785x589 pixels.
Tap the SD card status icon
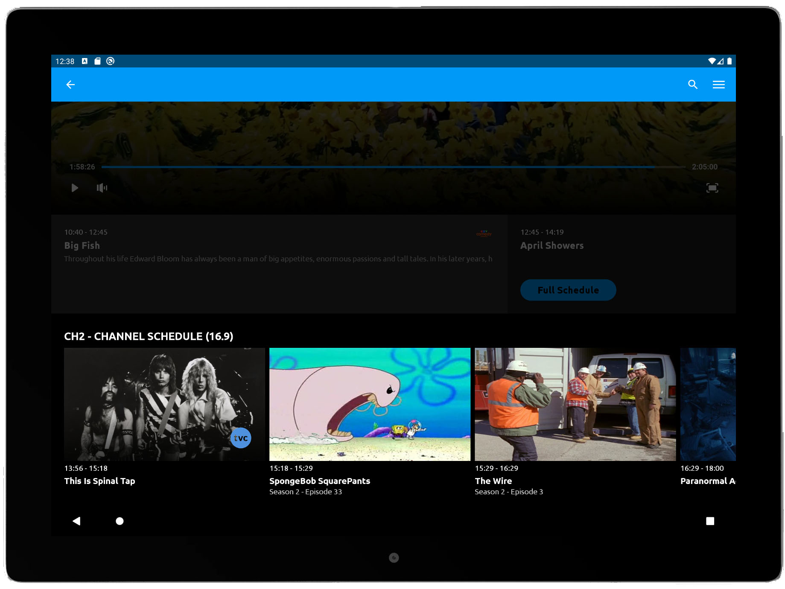pos(97,61)
